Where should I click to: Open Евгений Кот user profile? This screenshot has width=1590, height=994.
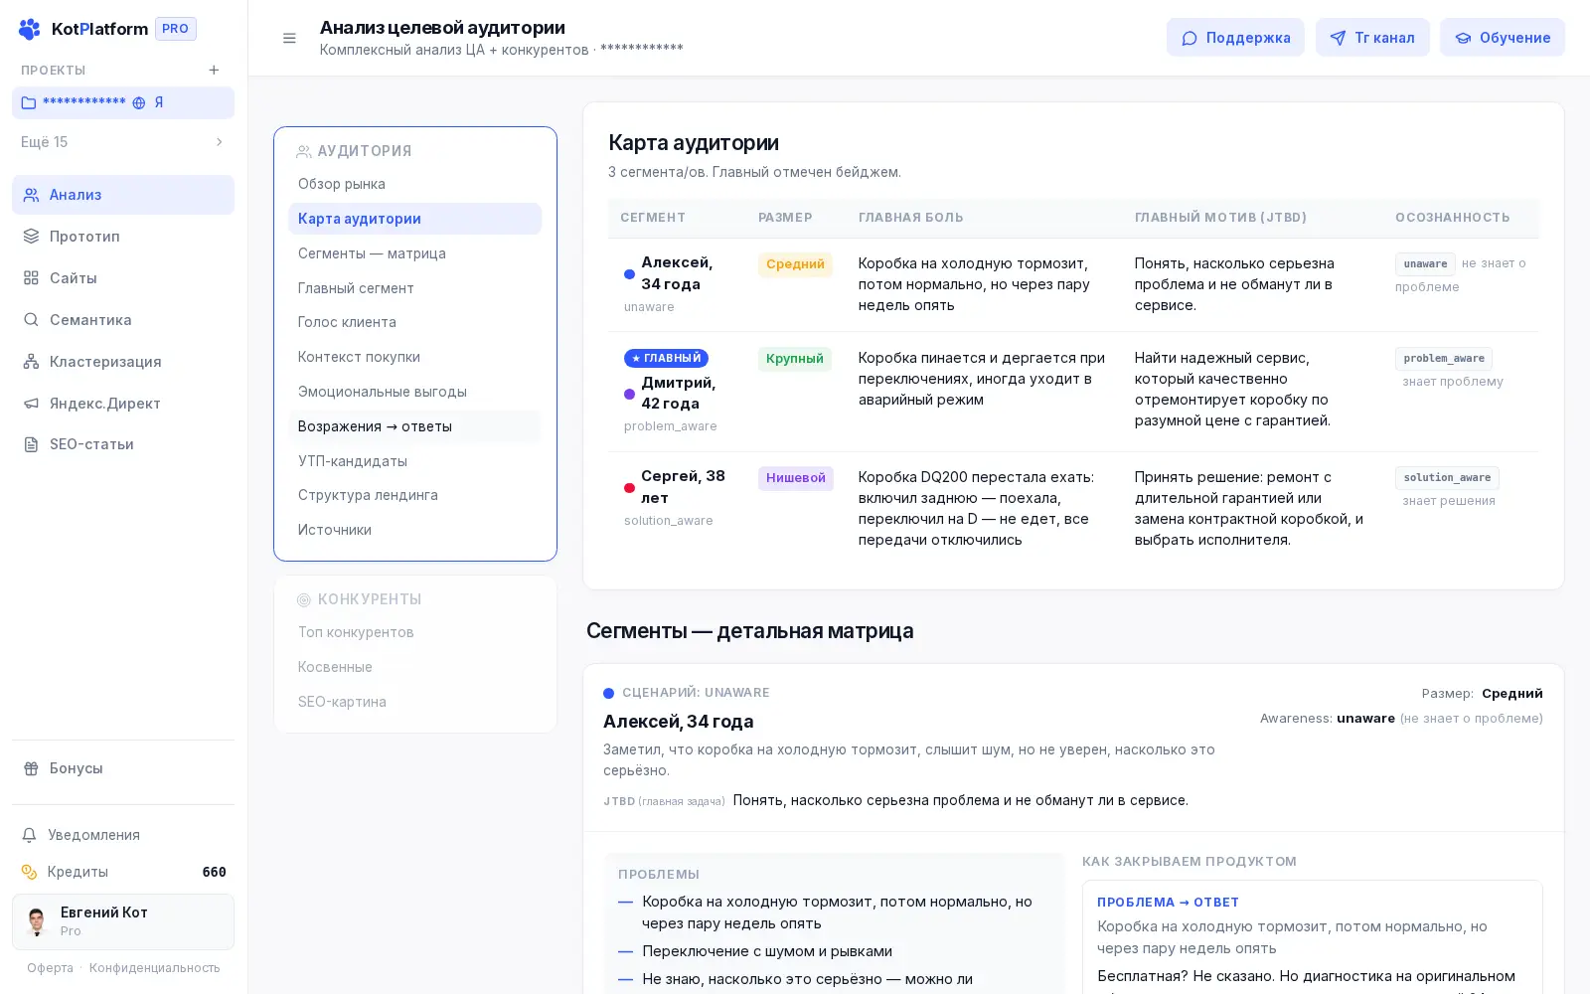(x=123, y=921)
